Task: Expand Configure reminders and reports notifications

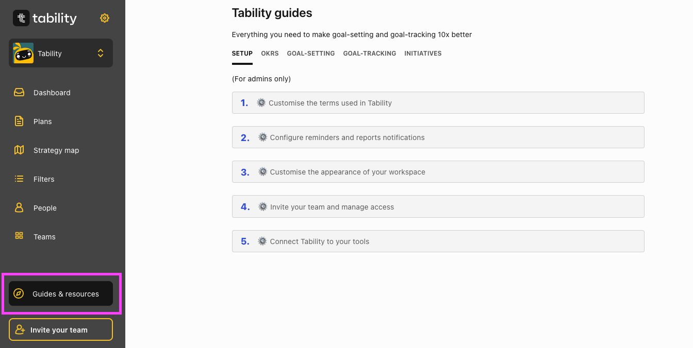Action: point(438,137)
